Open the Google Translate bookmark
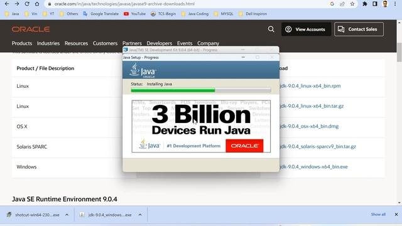Viewport: 402px width, 226px height. point(100,14)
